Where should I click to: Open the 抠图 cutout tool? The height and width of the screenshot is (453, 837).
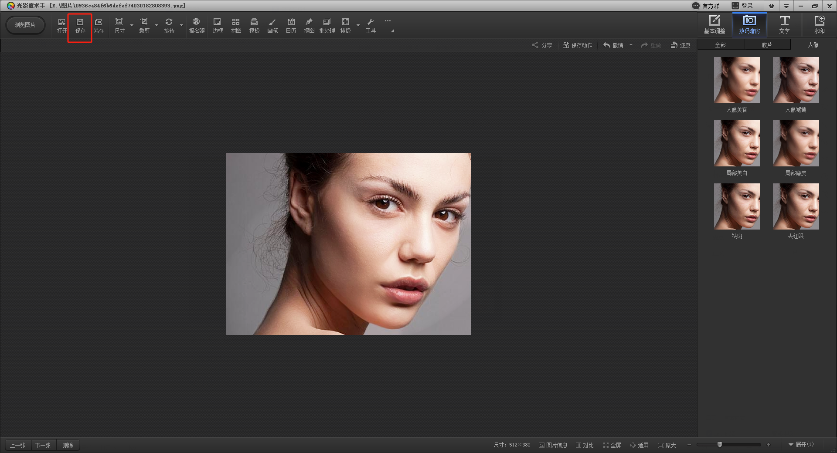[x=309, y=26]
